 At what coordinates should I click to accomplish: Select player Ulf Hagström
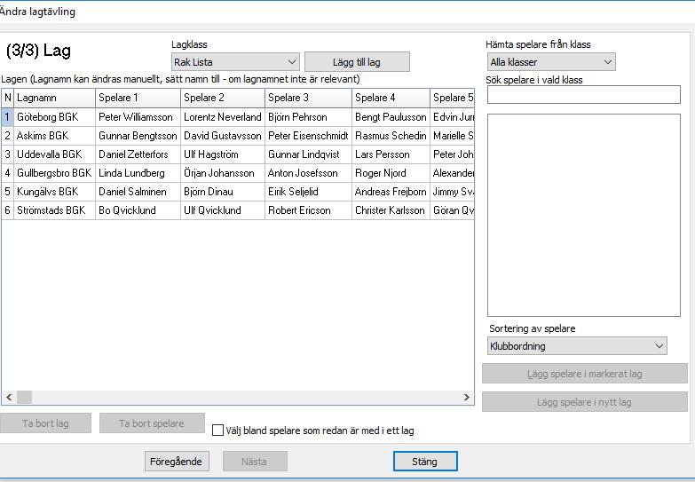coord(223,154)
